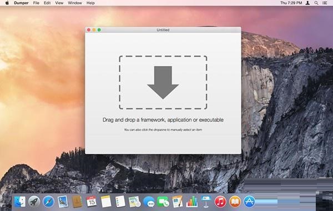Open Notes from the dock
This screenshot has width=333, height=211.
click(106, 202)
